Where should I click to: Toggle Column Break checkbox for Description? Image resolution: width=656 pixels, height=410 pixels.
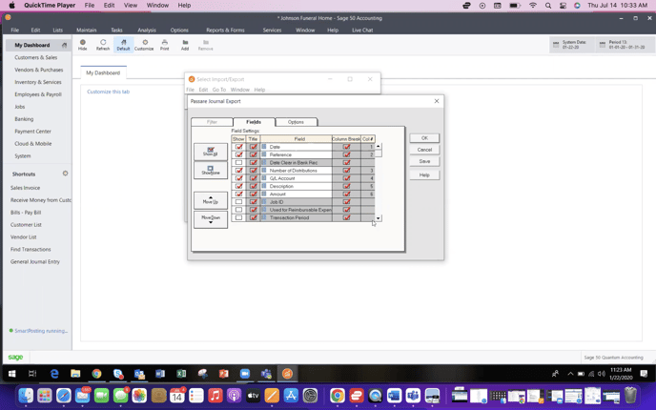(x=346, y=186)
